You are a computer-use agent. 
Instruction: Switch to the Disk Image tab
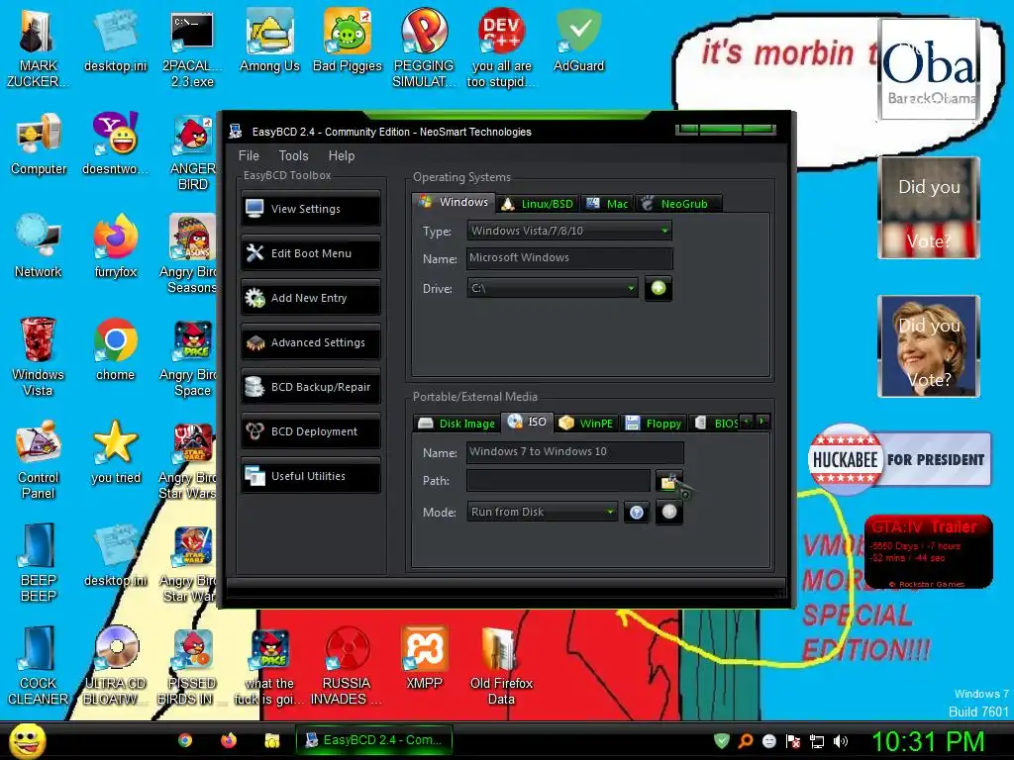point(456,424)
